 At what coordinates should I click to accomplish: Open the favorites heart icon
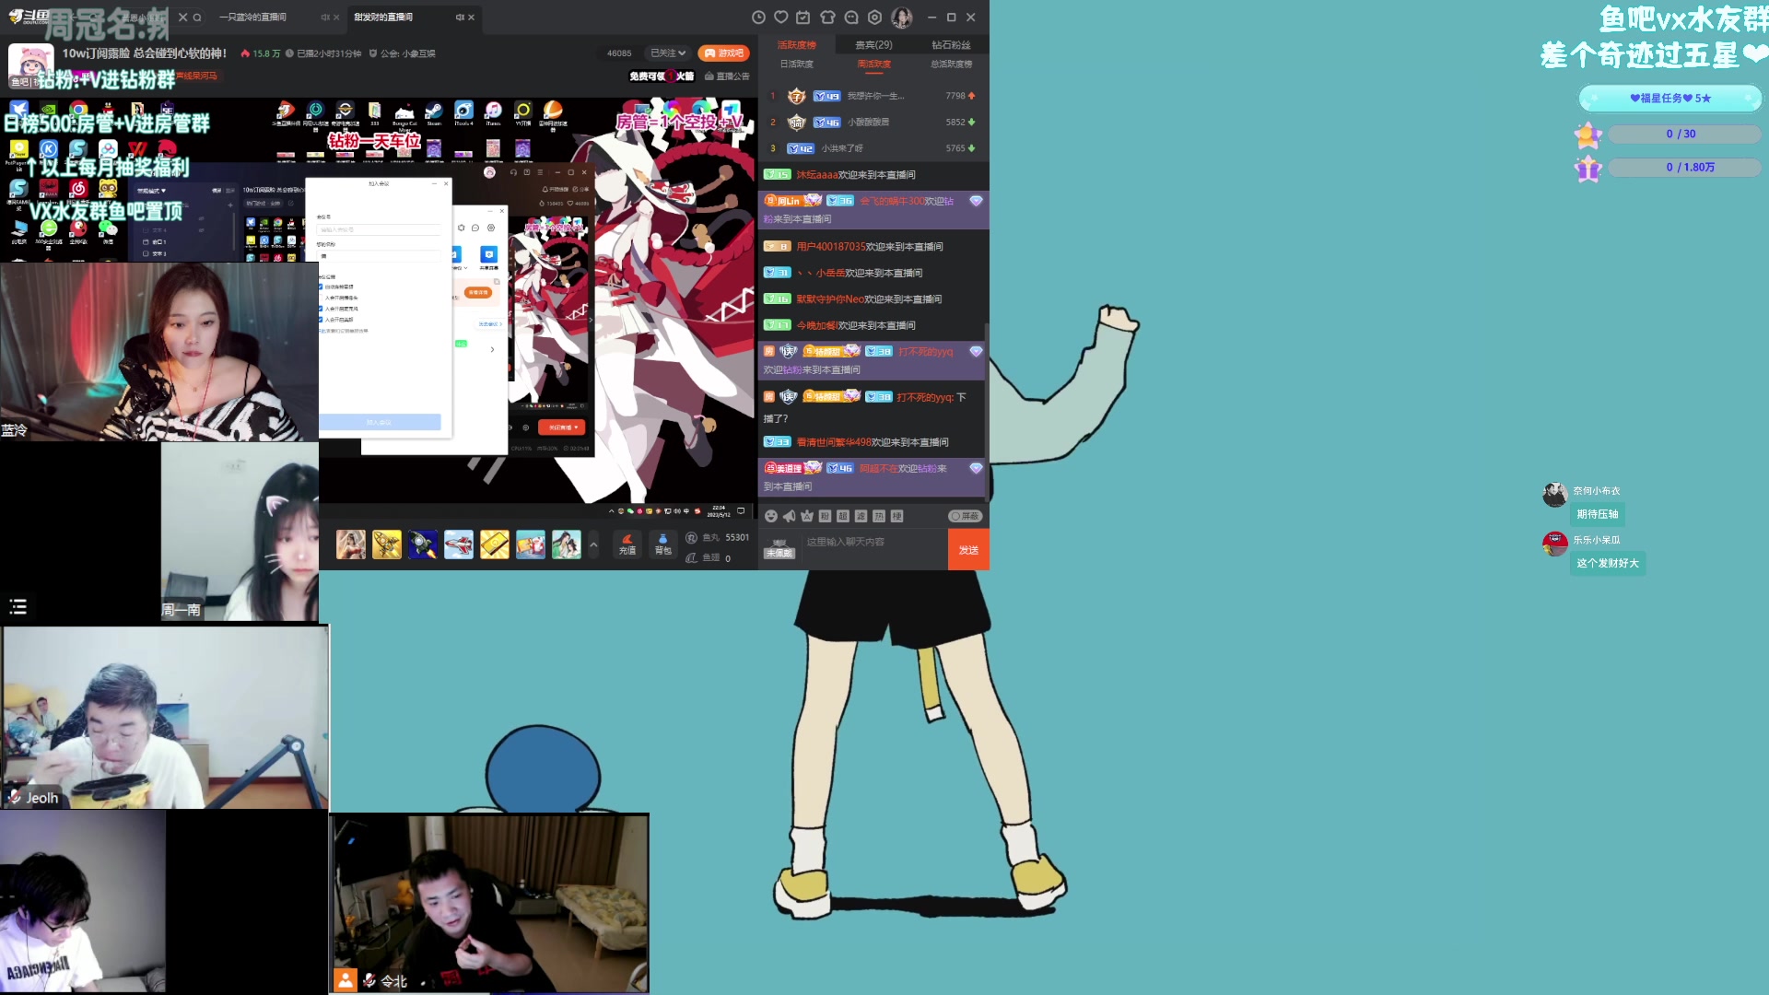781,17
